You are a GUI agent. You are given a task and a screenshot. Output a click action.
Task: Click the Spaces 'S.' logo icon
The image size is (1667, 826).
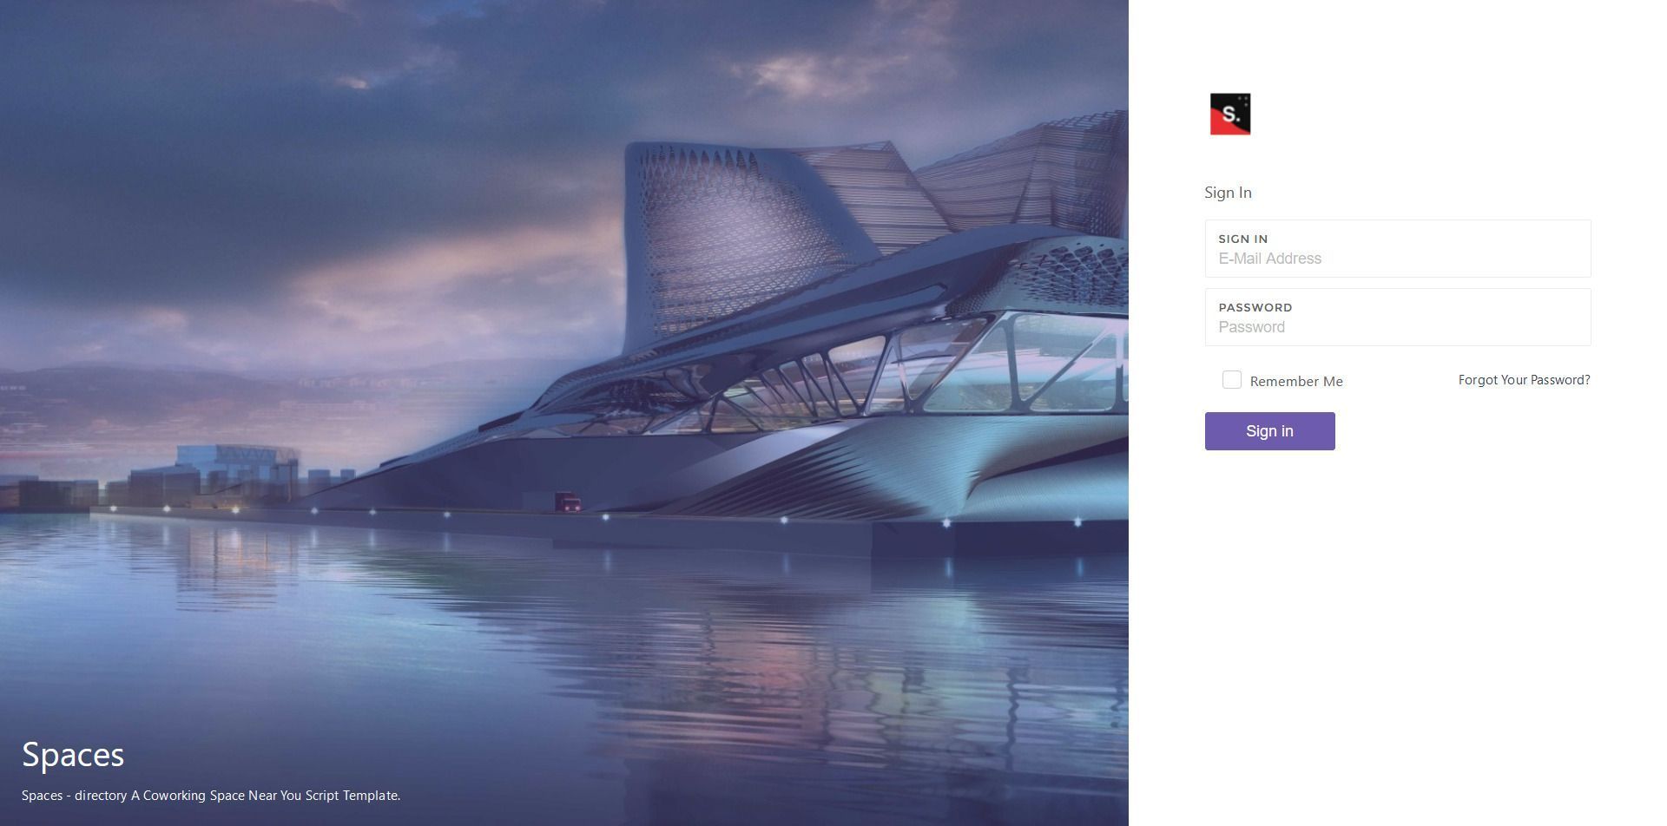click(x=1230, y=115)
